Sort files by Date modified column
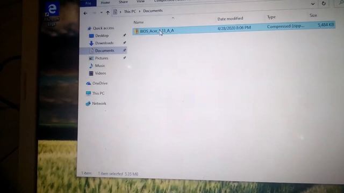Viewport: 344px width, 193px height. click(230, 19)
